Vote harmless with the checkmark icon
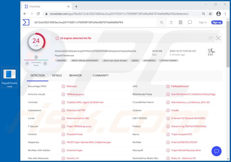This screenshot has height=162, width=231. click(45, 64)
